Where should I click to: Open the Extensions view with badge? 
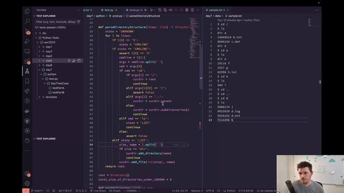[27, 61]
